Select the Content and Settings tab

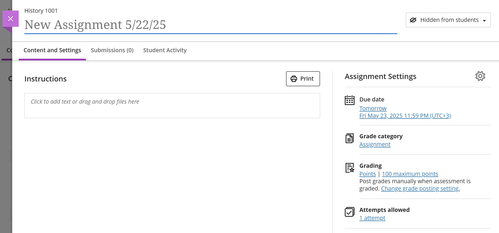pos(52,50)
